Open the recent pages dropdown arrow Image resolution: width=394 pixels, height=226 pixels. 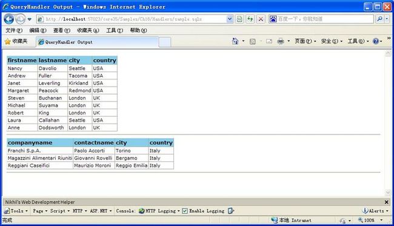pos(30,19)
